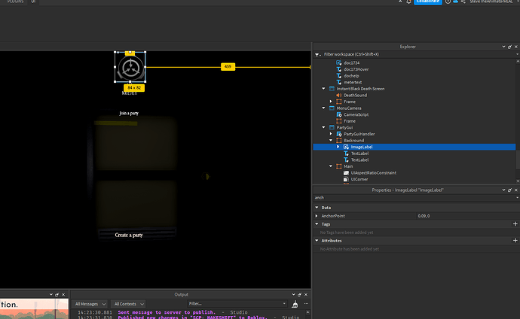The height and width of the screenshot is (319, 520).
Task: Click the UICorner icon
Action: click(x=346, y=179)
